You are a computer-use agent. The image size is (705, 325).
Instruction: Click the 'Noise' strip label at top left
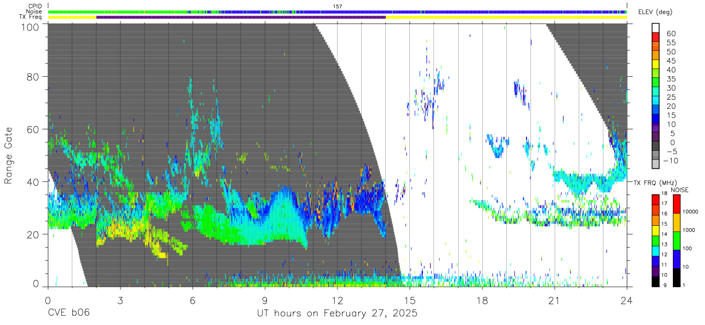[34, 11]
